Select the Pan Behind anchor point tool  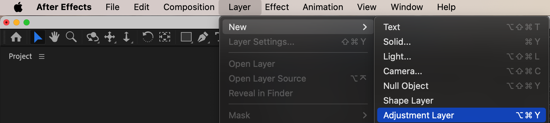coord(165,37)
